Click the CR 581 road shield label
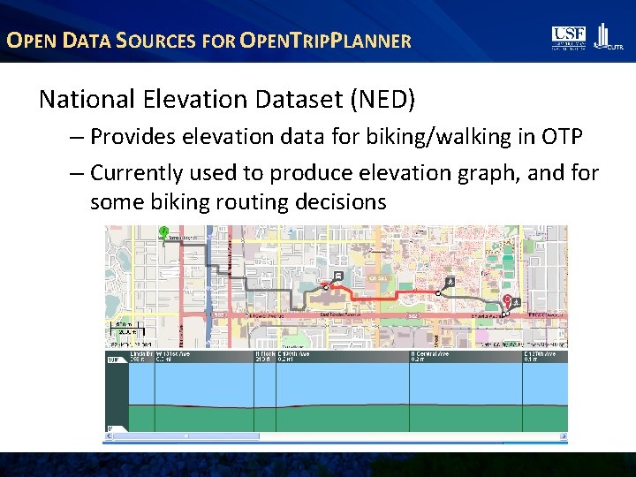This screenshot has width=636, height=477. click(x=378, y=278)
